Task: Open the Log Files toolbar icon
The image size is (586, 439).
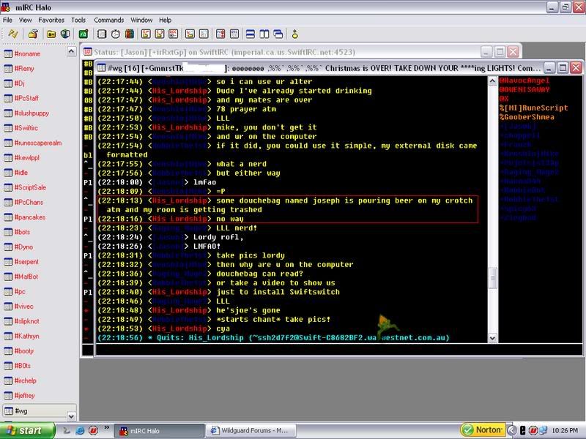Action: click(204, 34)
